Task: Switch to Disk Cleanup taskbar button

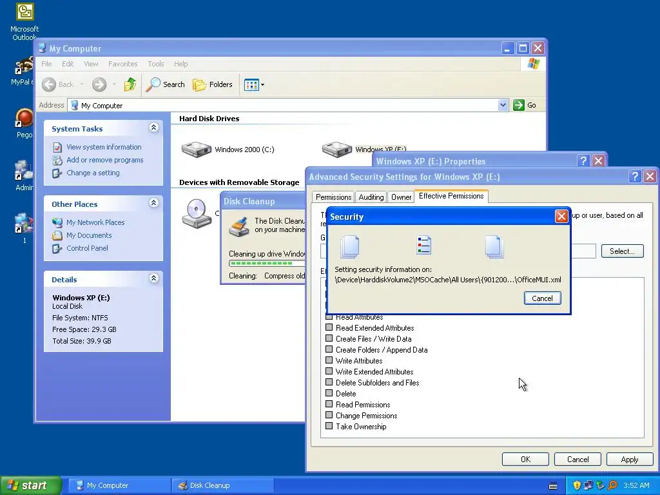Action: (x=223, y=485)
